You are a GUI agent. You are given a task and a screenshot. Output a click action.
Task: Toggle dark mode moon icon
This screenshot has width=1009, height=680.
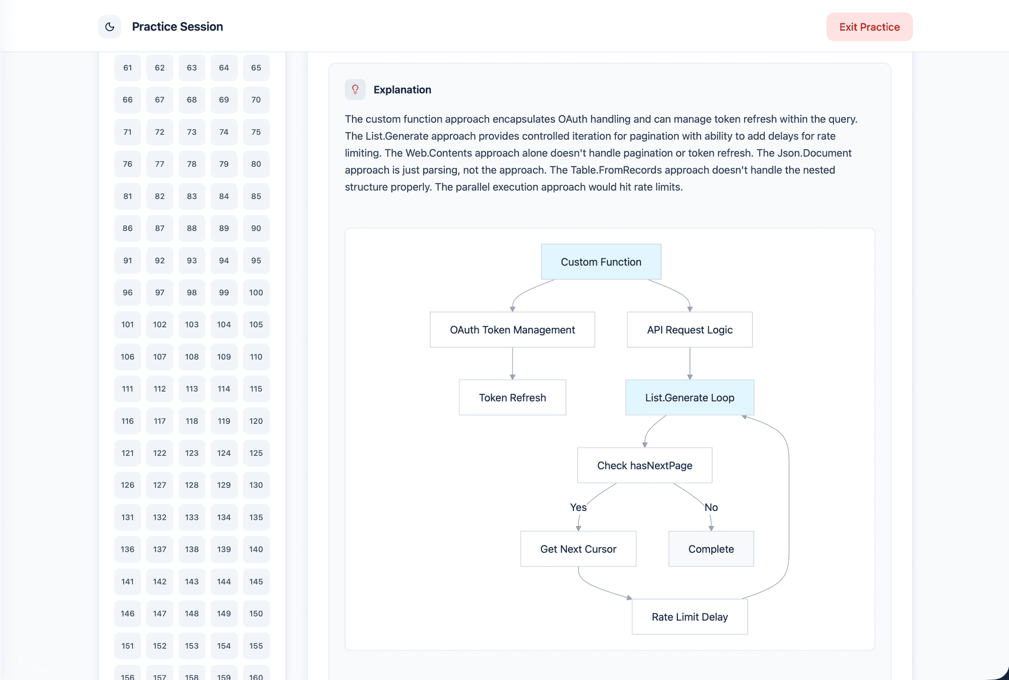click(110, 27)
